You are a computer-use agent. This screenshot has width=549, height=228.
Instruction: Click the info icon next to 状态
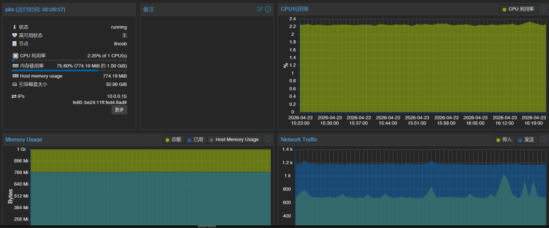tap(15, 27)
